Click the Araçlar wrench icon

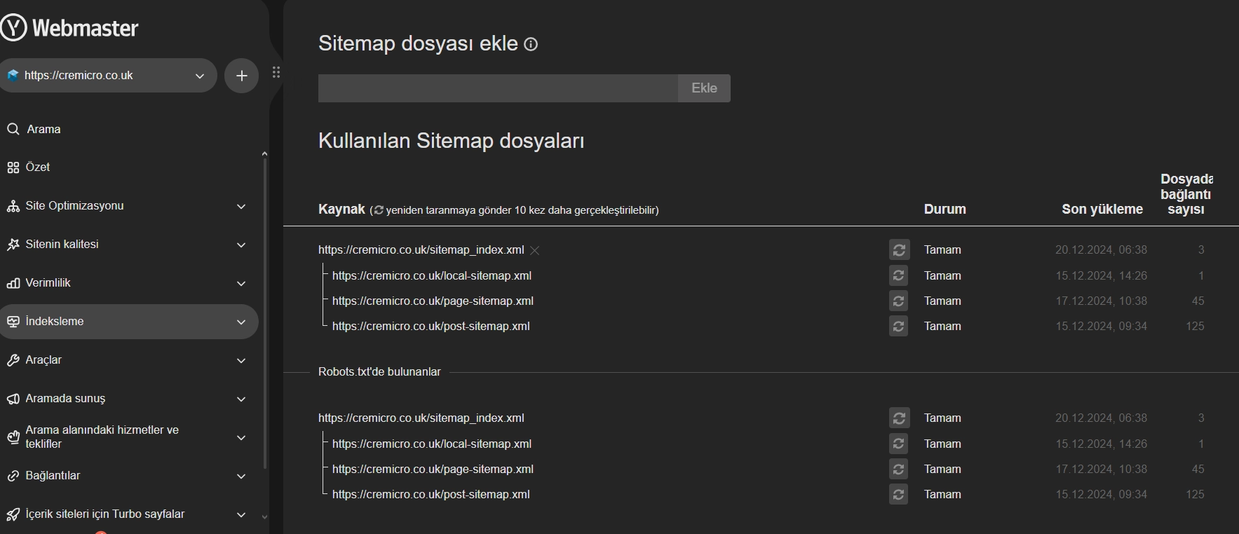pos(13,360)
